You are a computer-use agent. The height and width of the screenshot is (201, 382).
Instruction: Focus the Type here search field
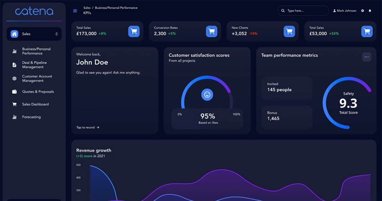303,11
